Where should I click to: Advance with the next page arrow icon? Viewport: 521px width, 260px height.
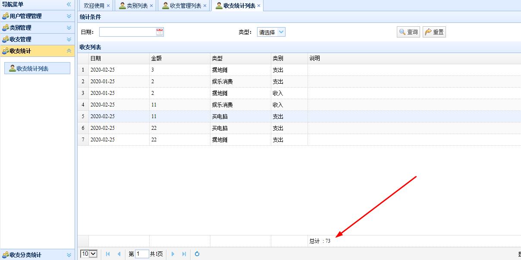(x=173, y=254)
